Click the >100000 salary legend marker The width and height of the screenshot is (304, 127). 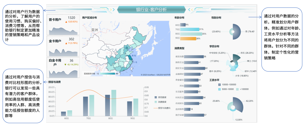point(237,89)
